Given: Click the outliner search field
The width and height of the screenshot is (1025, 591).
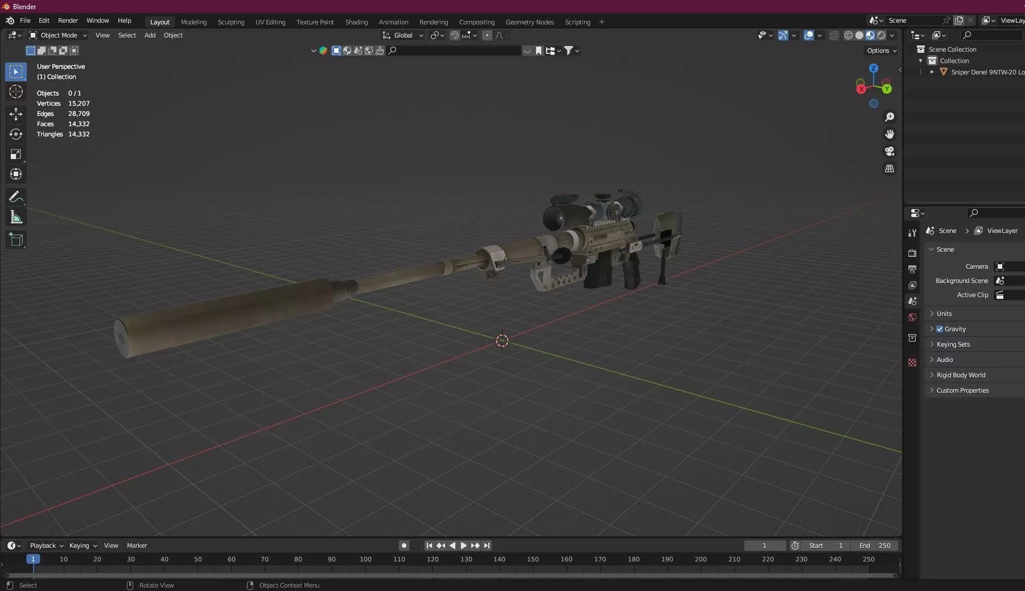Looking at the screenshot, I should [x=991, y=35].
